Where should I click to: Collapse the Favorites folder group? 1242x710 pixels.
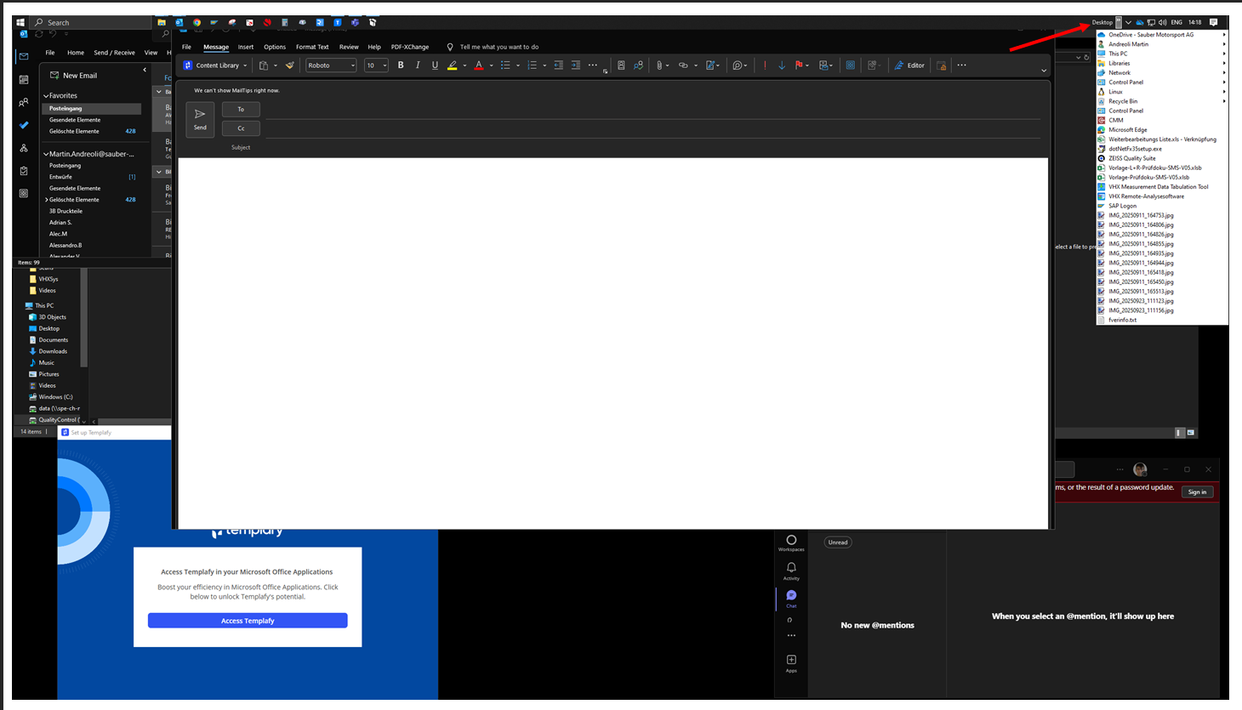tap(46, 96)
